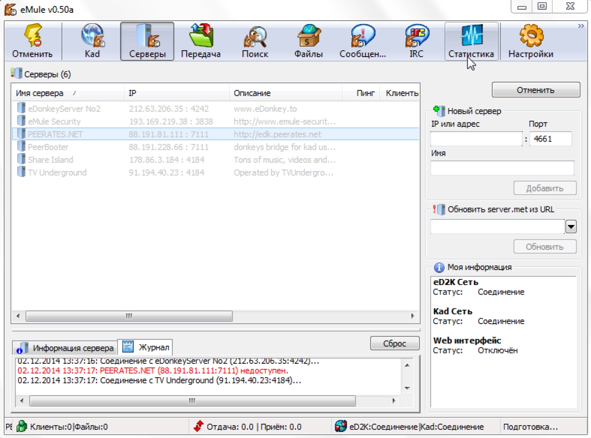Select the PeerBooter server name
591x438 pixels.
48,147
